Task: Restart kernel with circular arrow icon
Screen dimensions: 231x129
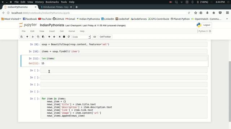Action: click(x=69, y=37)
